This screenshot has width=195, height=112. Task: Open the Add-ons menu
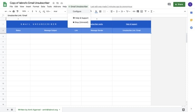(x=57, y=7)
